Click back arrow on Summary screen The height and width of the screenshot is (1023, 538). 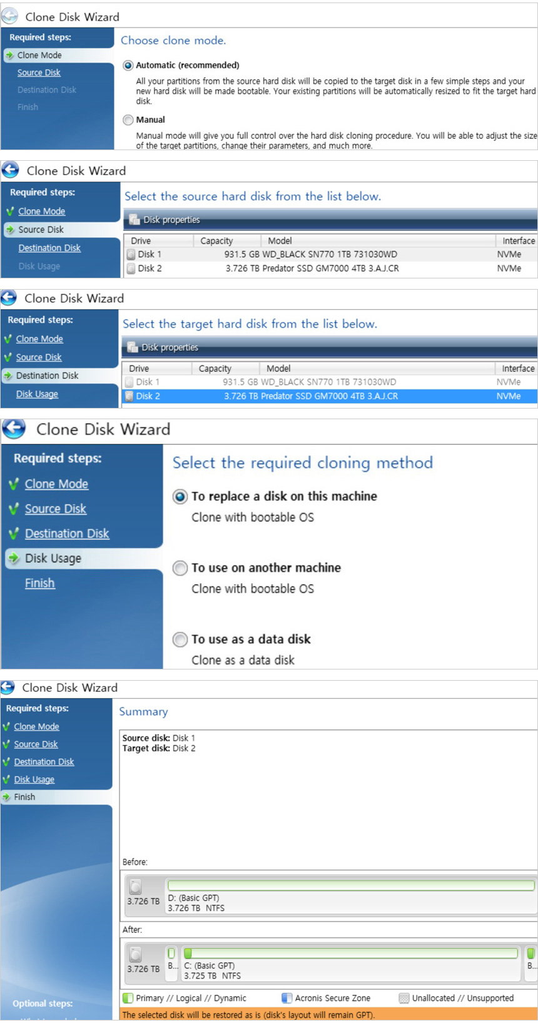click(8, 687)
